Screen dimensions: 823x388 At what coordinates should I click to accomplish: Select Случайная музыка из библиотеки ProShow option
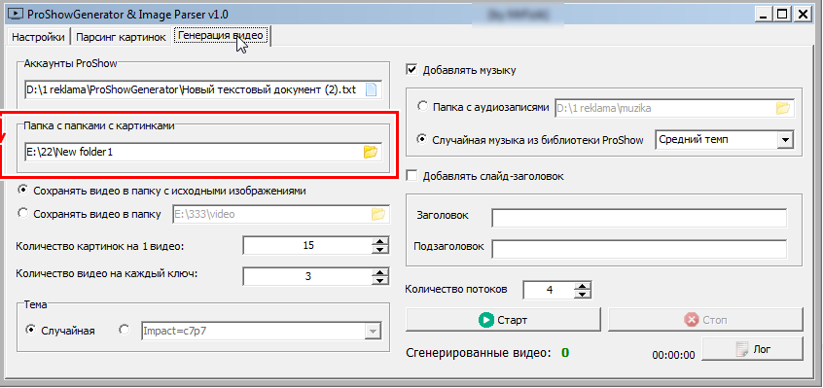tap(422, 139)
